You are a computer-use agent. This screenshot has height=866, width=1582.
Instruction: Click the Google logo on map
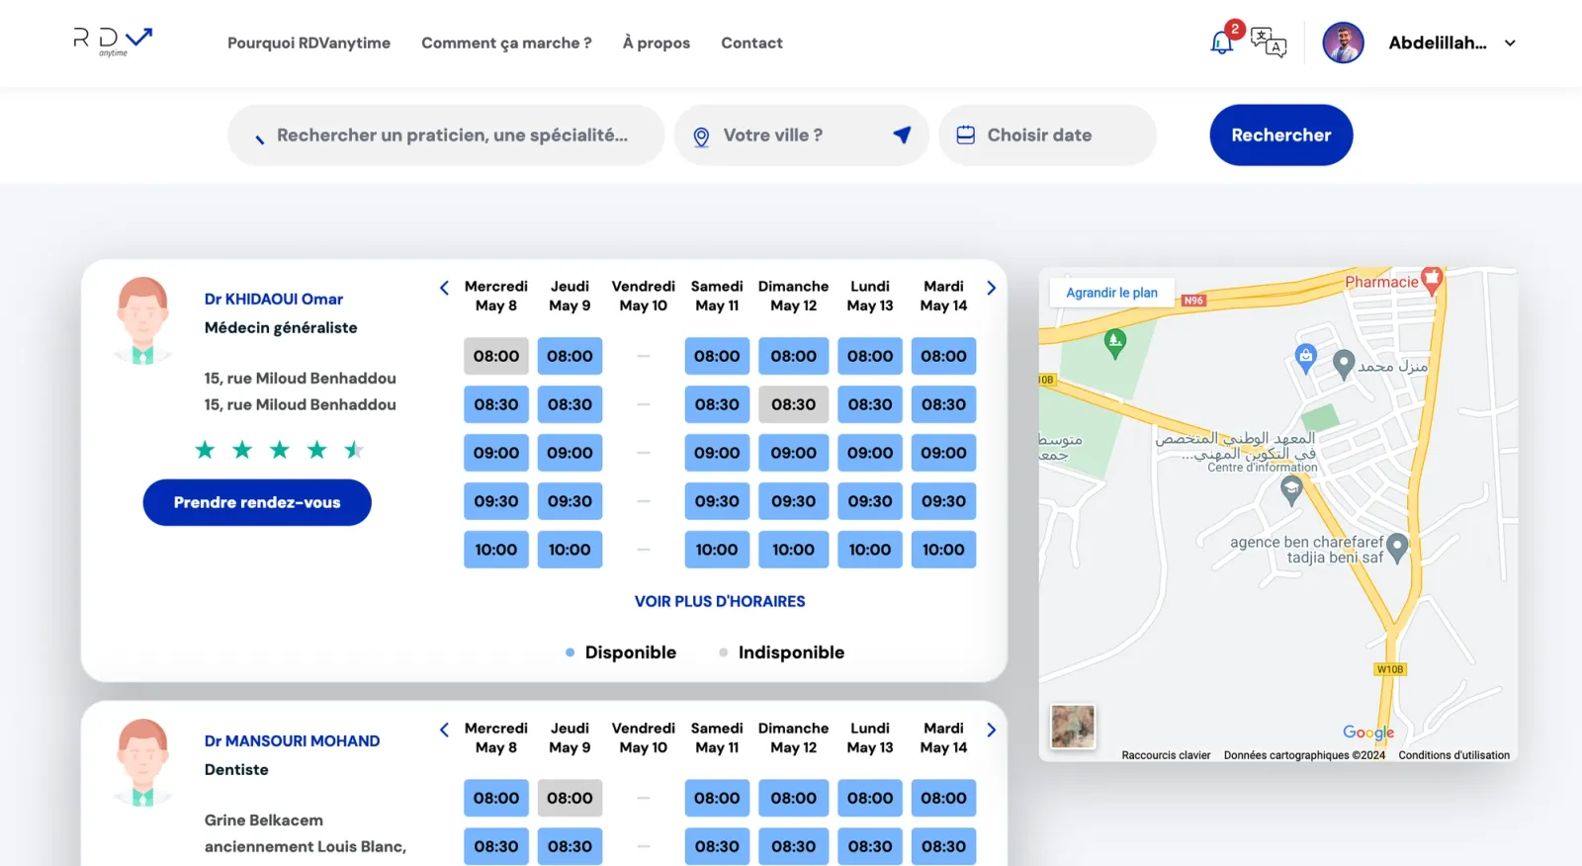1368,733
